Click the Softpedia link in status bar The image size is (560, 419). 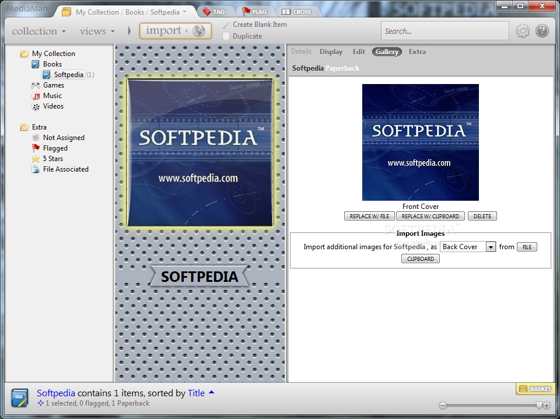[56, 393]
